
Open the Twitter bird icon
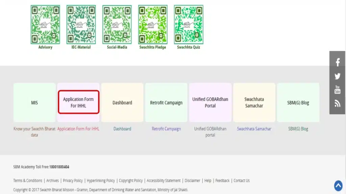point(338,76)
